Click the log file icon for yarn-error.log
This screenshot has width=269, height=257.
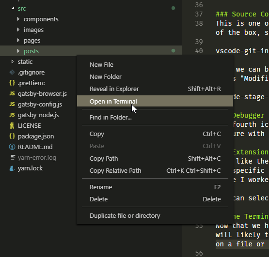tap(13, 157)
